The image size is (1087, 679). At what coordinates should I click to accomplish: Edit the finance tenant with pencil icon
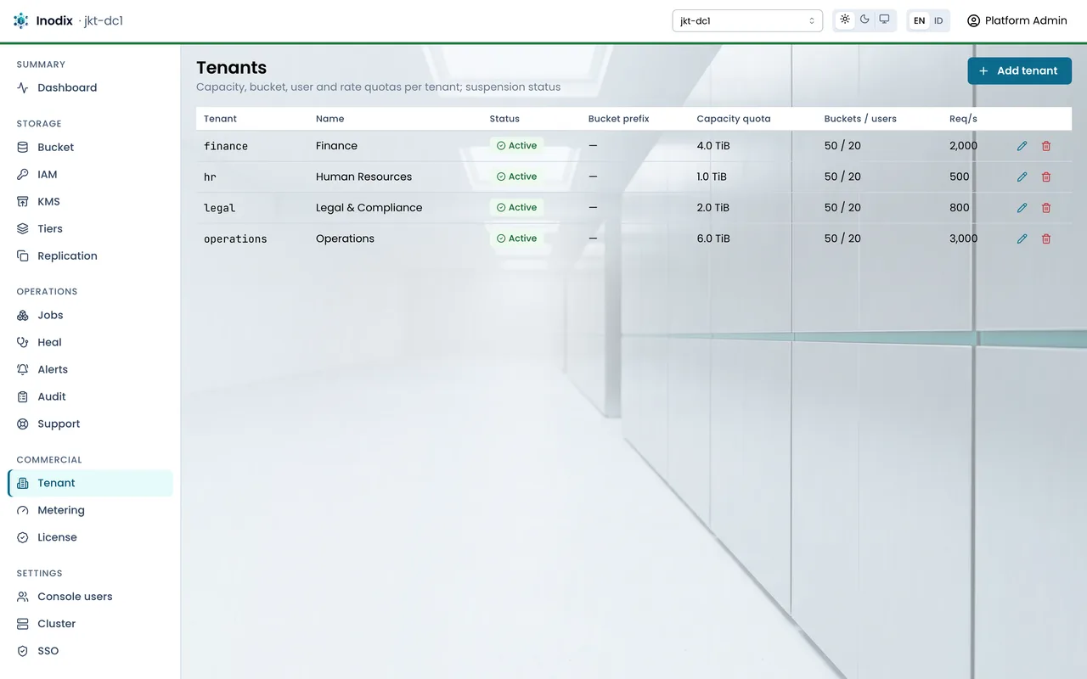pyautogui.click(x=1022, y=146)
